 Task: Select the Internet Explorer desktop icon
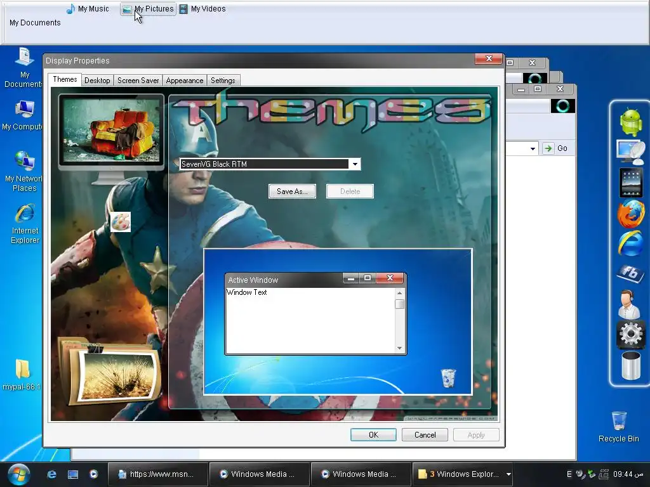[25, 224]
